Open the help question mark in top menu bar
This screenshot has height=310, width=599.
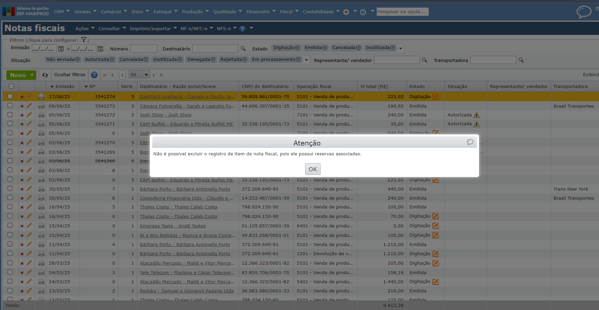pyautogui.click(x=363, y=12)
